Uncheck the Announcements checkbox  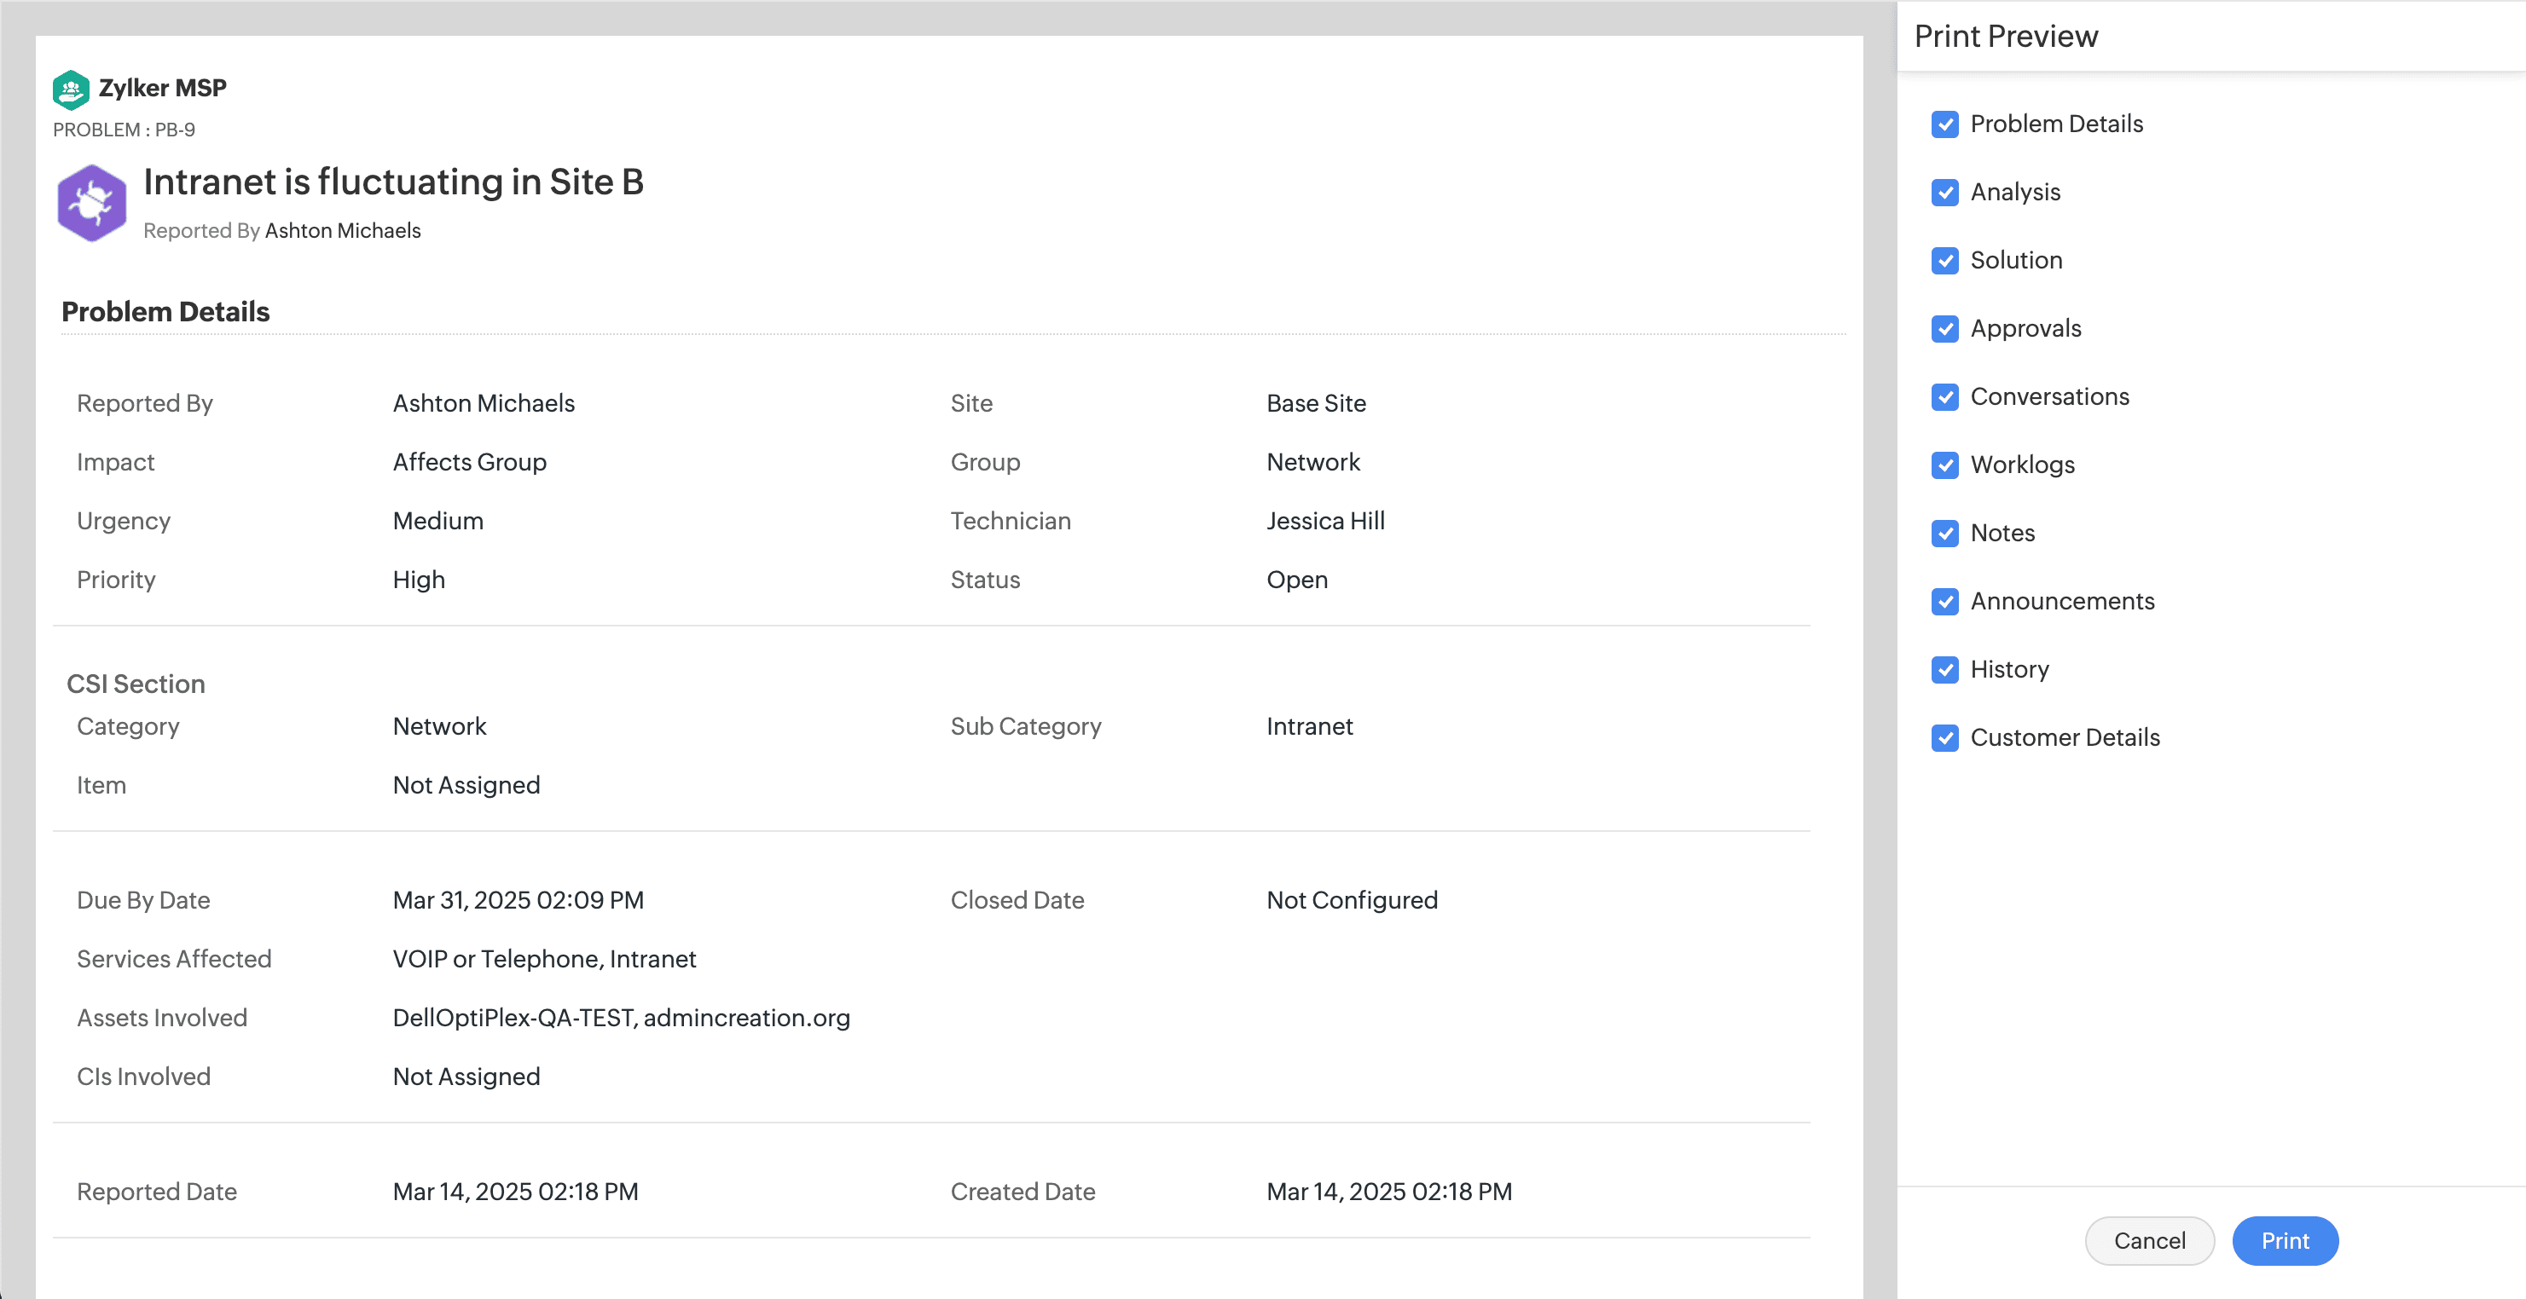coord(1944,601)
